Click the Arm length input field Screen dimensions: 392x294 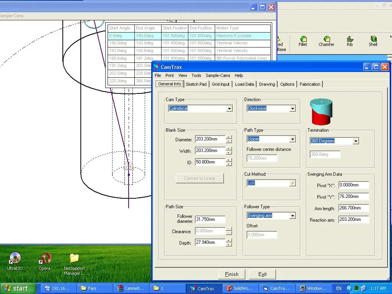pos(353,209)
